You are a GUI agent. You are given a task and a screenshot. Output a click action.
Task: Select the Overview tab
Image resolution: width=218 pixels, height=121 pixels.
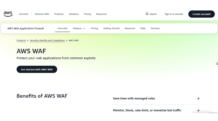pyautogui.click(x=63, y=28)
